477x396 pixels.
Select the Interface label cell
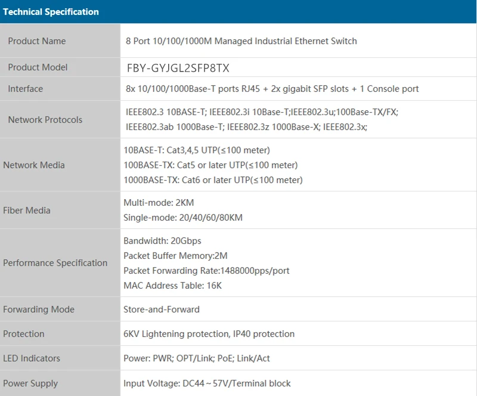pyautogui.click(x=60, y=89)
